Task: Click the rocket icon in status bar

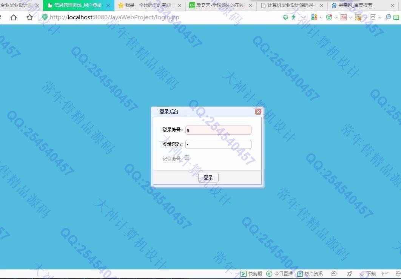Action: [349, 274]
